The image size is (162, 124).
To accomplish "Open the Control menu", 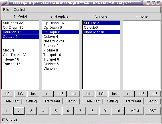I will [19, 10].
